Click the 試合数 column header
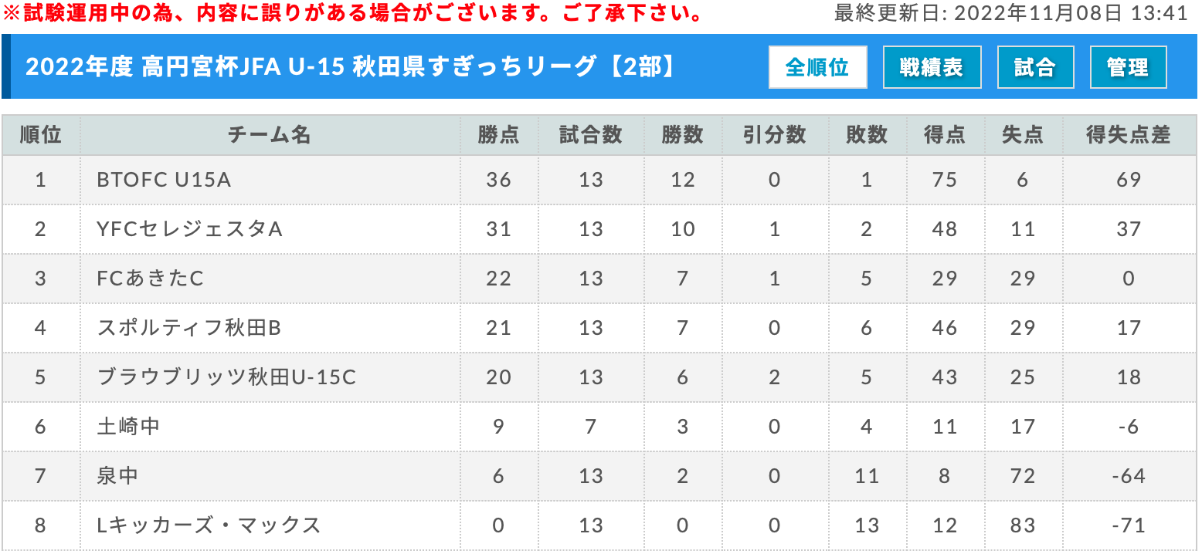 click(591, 135)
